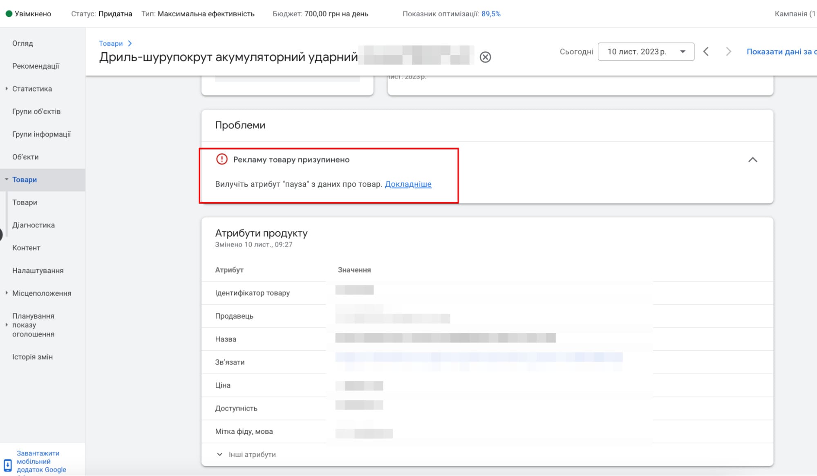Go to next date with right arrow
Viewport: 817px width, 476px height.
coord(728,52)
